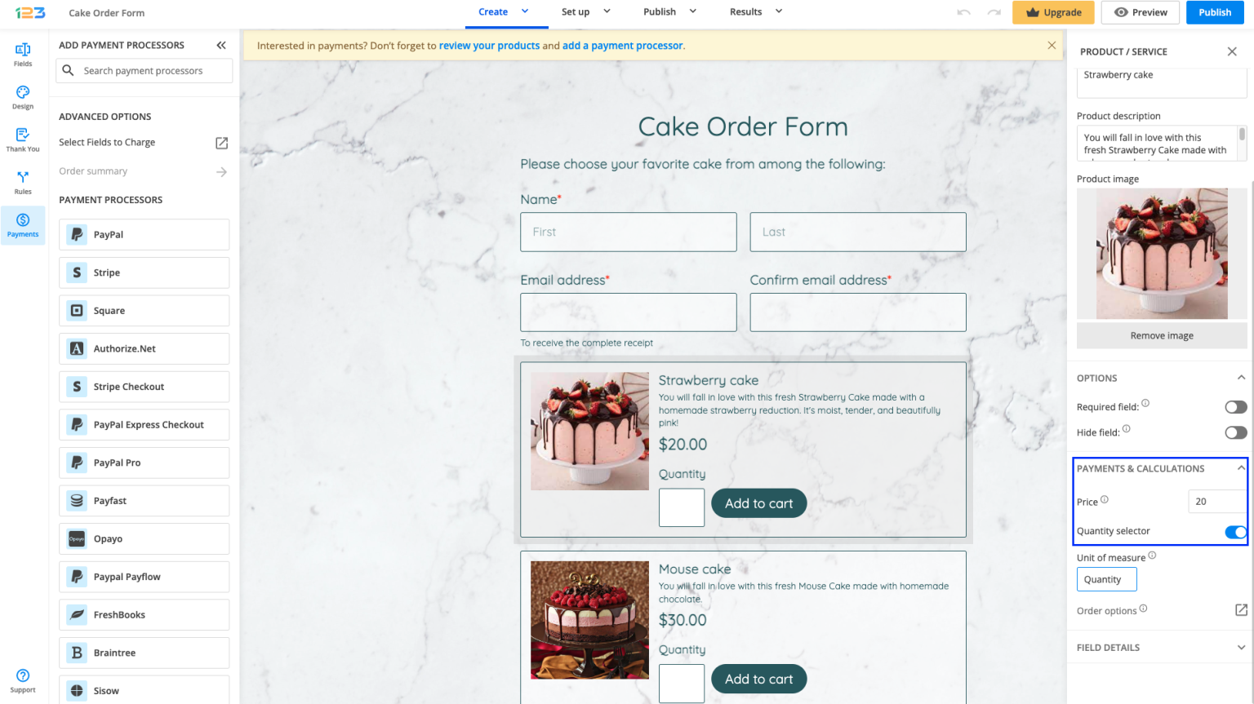Collapse the Add Payment Processors panel

point(221,46)
